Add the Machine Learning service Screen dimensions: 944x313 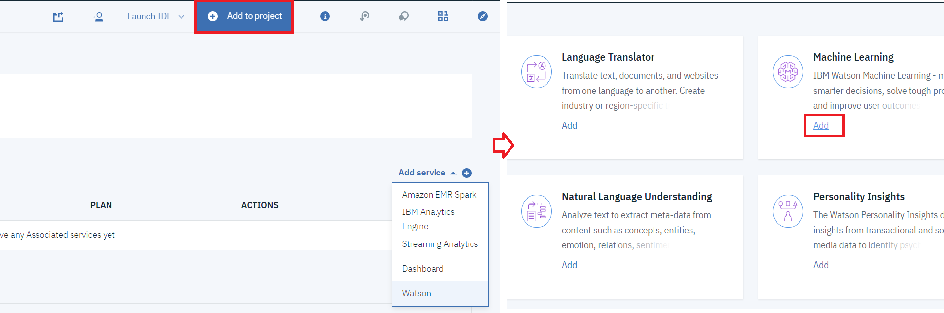(821, 126)
